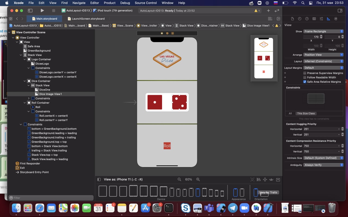Viewport: 348px width, 217px height.
Task: Enable Follow Readable Width
Action: point(305,77)
